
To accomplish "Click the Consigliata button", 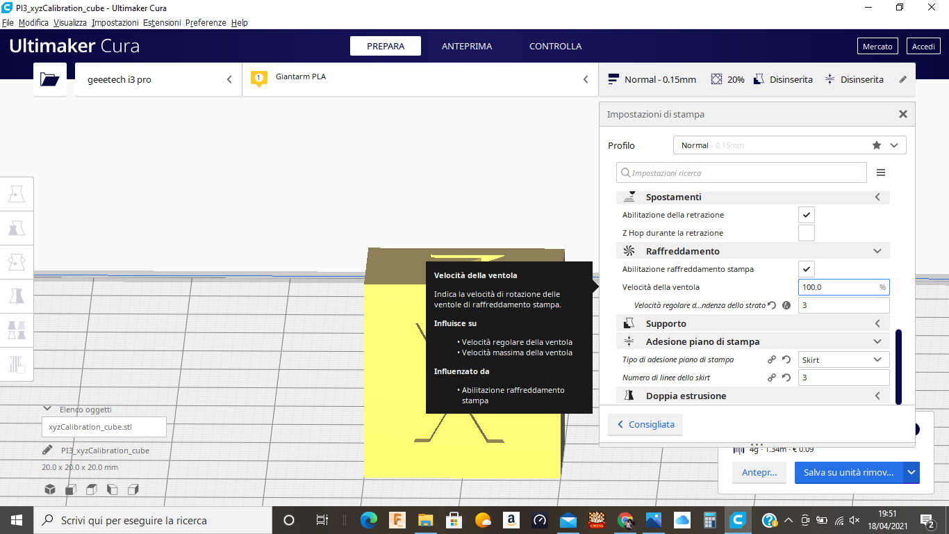I will point(645,424).
